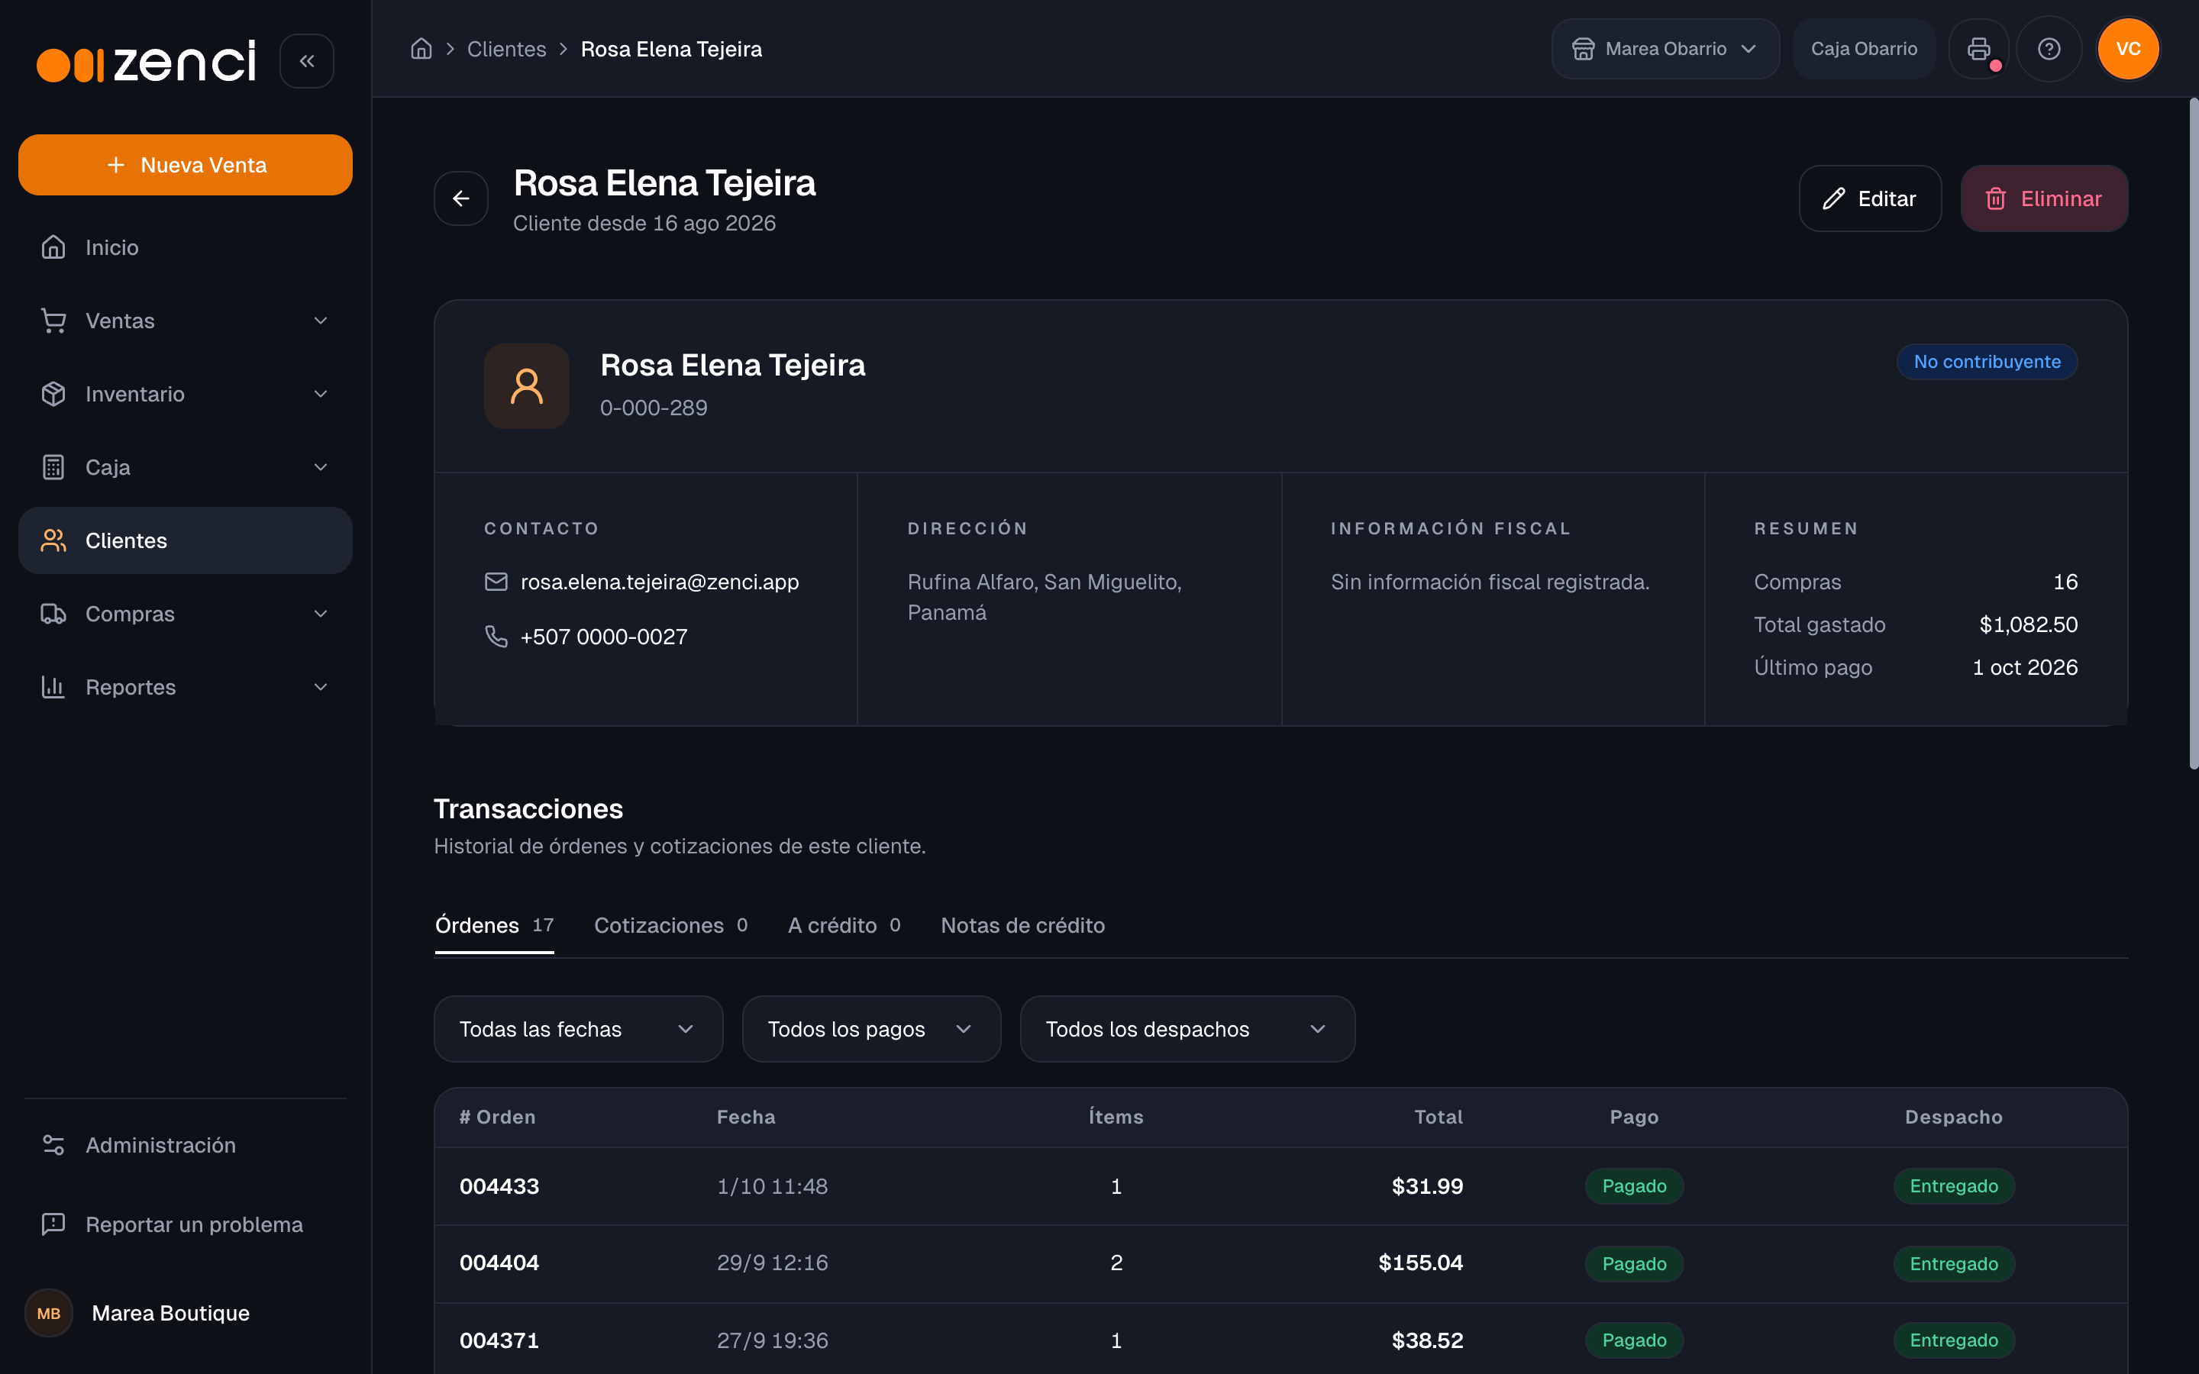Click the rosa.elena.tejeira@zenci.app email
2199x1374 pixels.
(x=660, y=582)
